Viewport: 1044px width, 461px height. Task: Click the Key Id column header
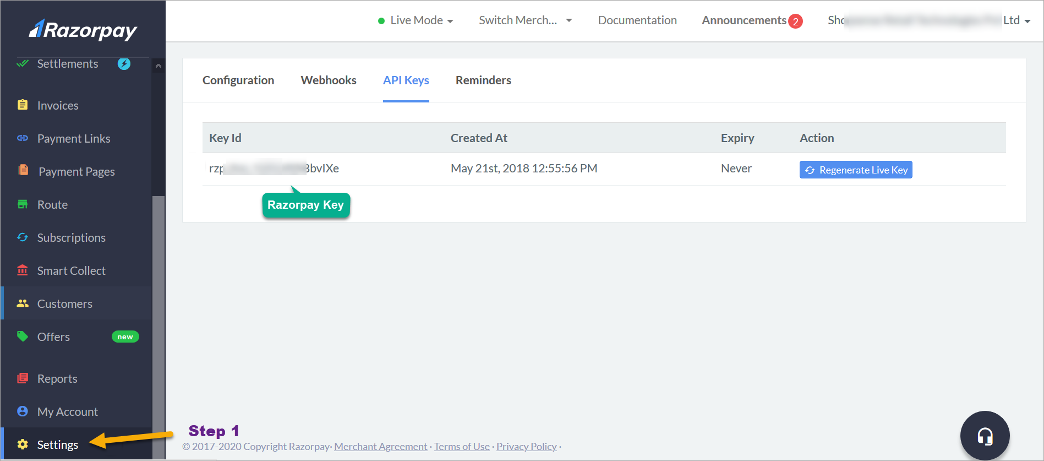coord(225,138)
